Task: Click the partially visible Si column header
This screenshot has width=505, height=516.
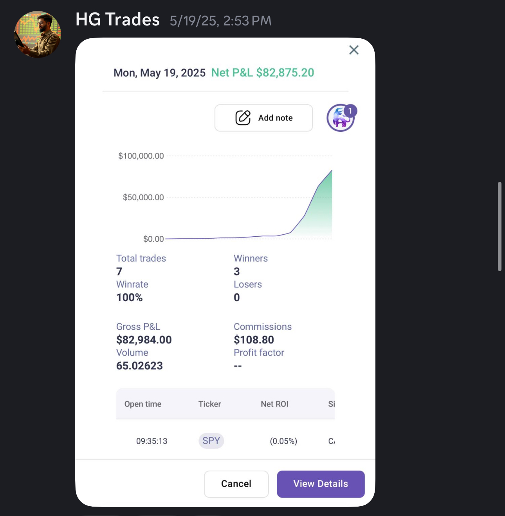Action: [x=331, y=404]
